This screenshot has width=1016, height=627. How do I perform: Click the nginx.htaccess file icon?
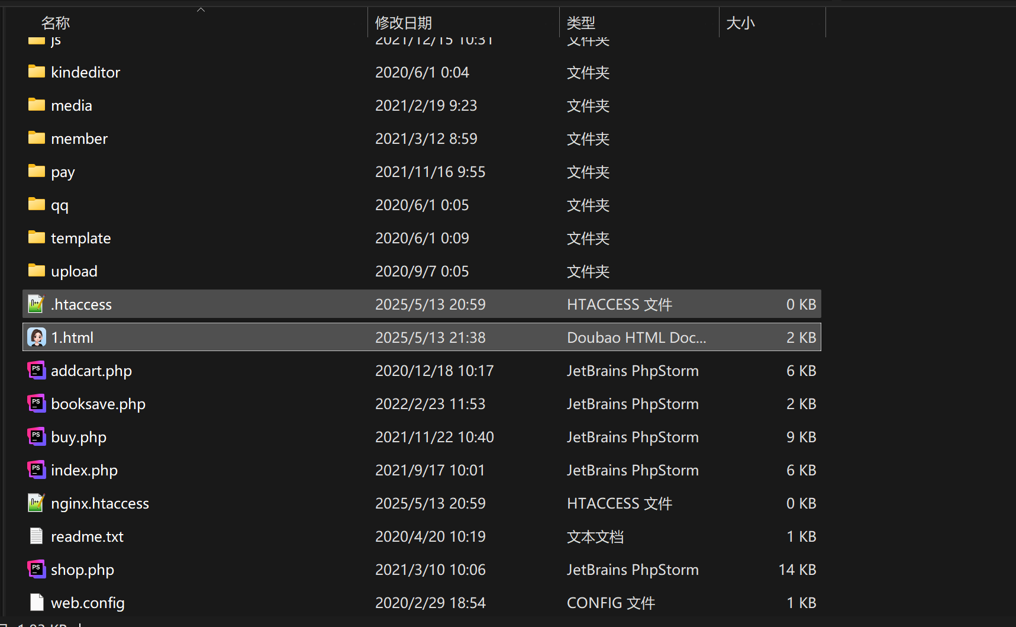(36, 503)
